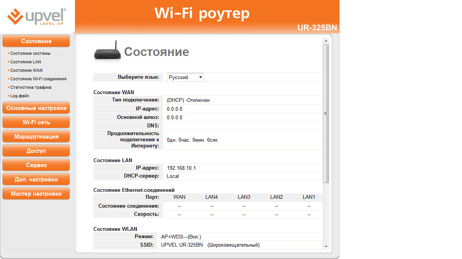Click the UR-325BN model label
This screenshot has width=462, height=259.
[x=317, y=28]
